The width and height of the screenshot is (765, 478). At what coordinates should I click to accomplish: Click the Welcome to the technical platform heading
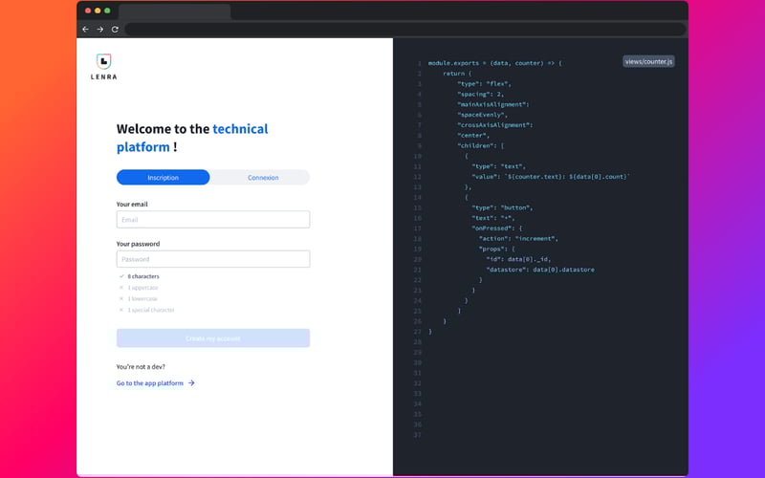click(x=192, y=138)
